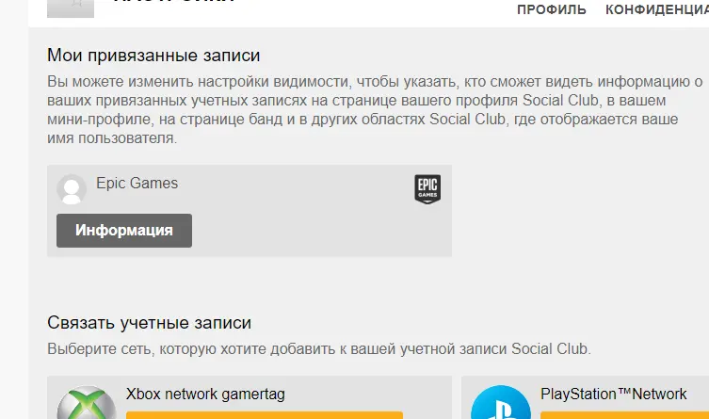
Task: Click the Xbox logo icon
Action: point(87,403)
